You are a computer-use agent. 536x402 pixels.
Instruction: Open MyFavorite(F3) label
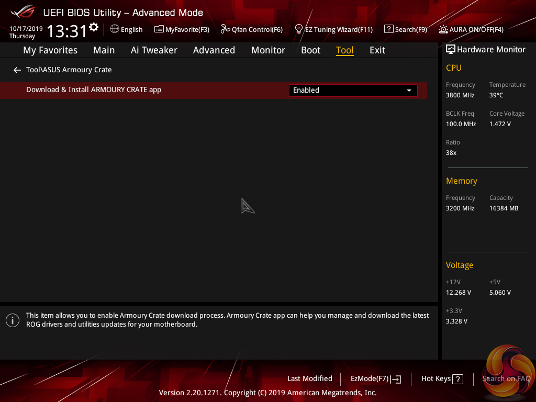[187, 29]
